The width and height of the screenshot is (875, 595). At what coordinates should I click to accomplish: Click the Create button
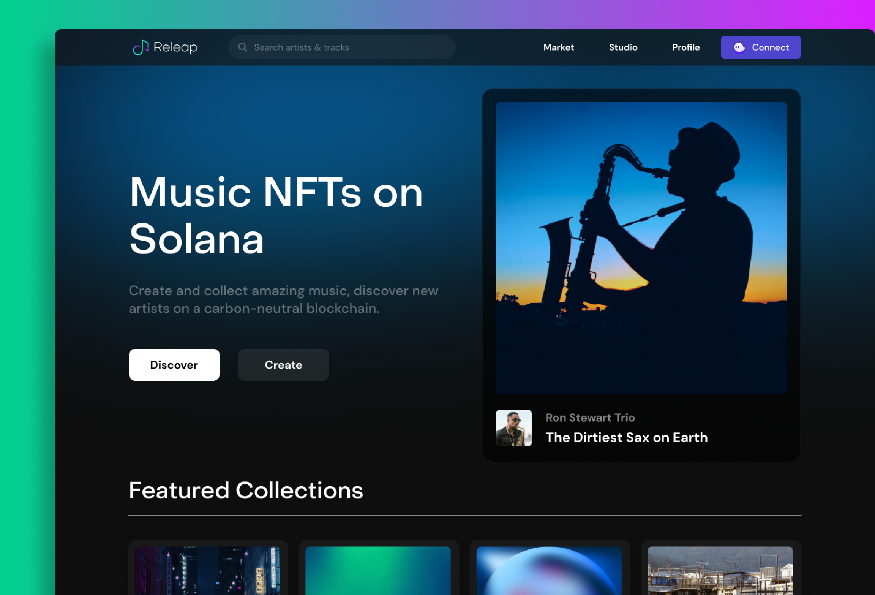point(283,365)
